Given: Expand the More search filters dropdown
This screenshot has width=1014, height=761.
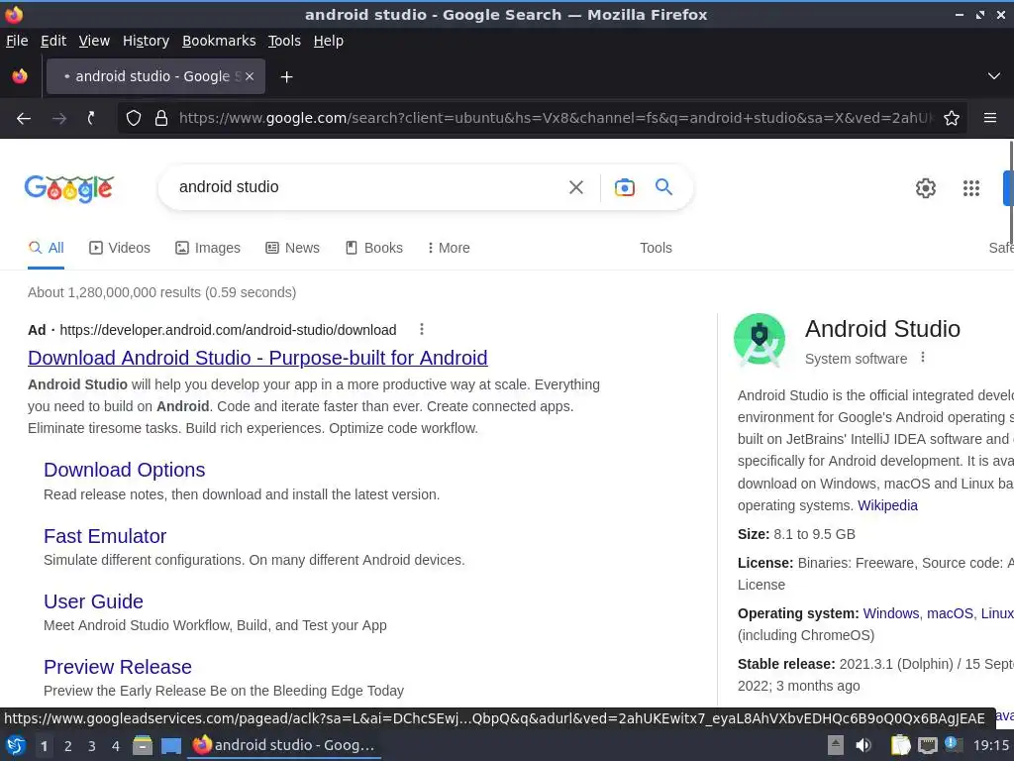Looking at the screenshot, I should (449, 248).
